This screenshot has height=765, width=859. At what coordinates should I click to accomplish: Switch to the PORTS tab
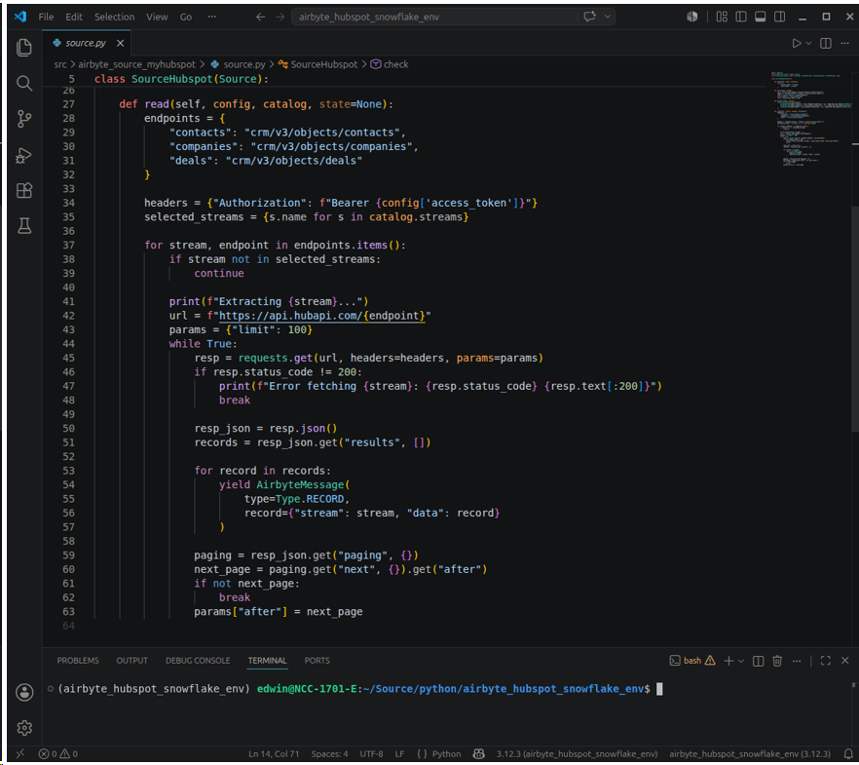tap(317, 661)
